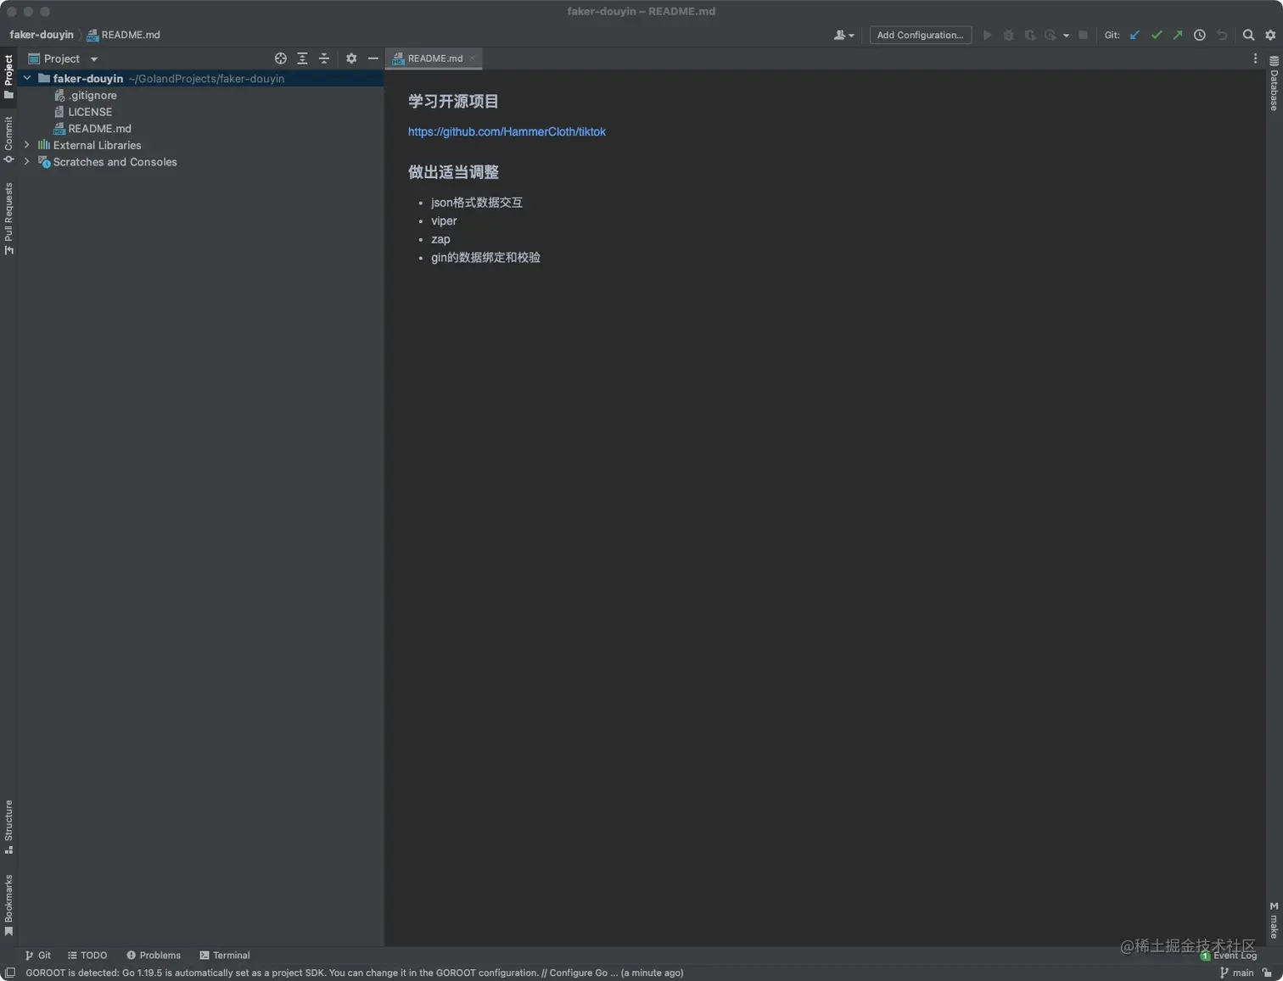
Task: Open the TODO tool window
Action: (87, 955)
